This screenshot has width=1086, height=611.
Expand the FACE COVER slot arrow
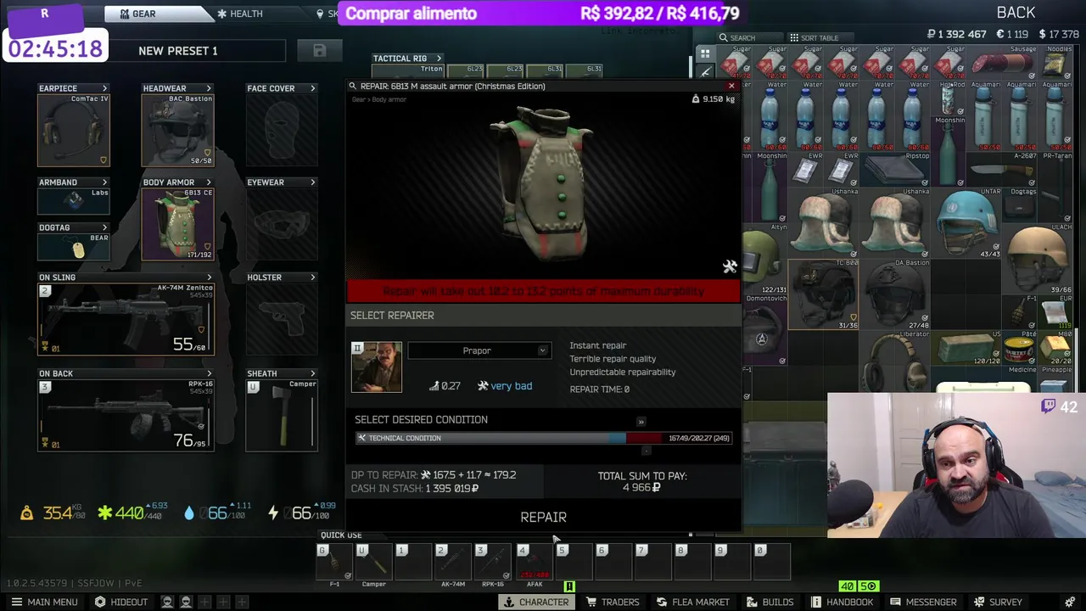(312, 88)
